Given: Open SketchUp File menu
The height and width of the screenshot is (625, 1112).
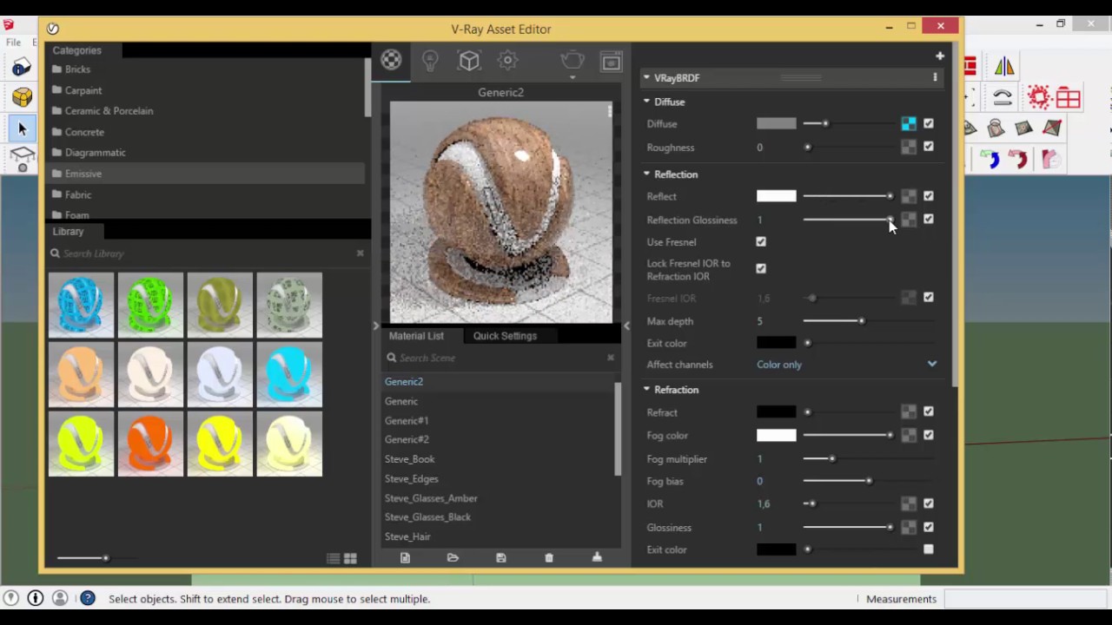Looking at the screenshot, I should point(13,42).
